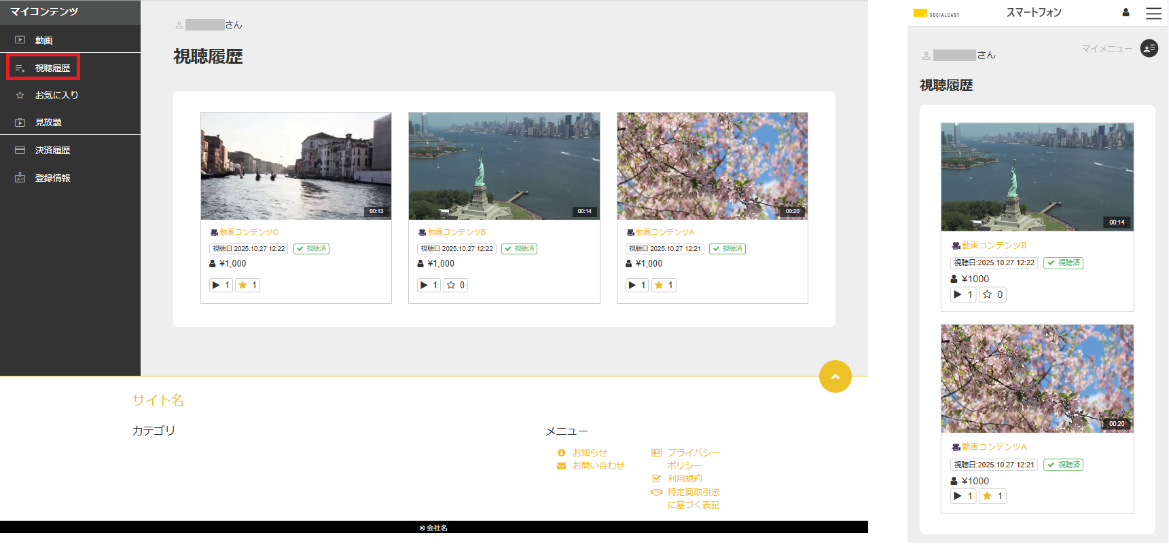The width and height of the screenshot is (1169, 544).
Task: Open 登録情報 from the sidebar
Action: (x=52, y=178)
